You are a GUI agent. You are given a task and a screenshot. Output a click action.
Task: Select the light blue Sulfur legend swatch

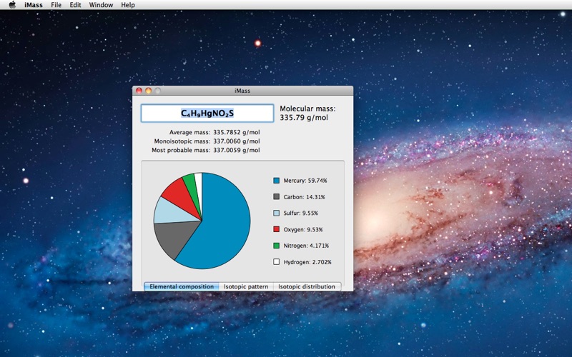pyautogui.click(x=276, y=213)
